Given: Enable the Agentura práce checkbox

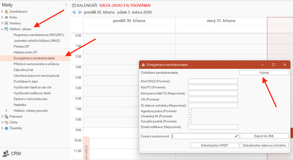Looking at the screenshot, I should 190,111.
